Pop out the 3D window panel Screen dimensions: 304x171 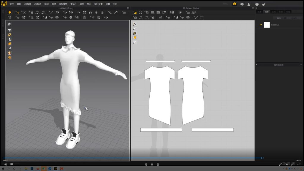pos(128,8)
